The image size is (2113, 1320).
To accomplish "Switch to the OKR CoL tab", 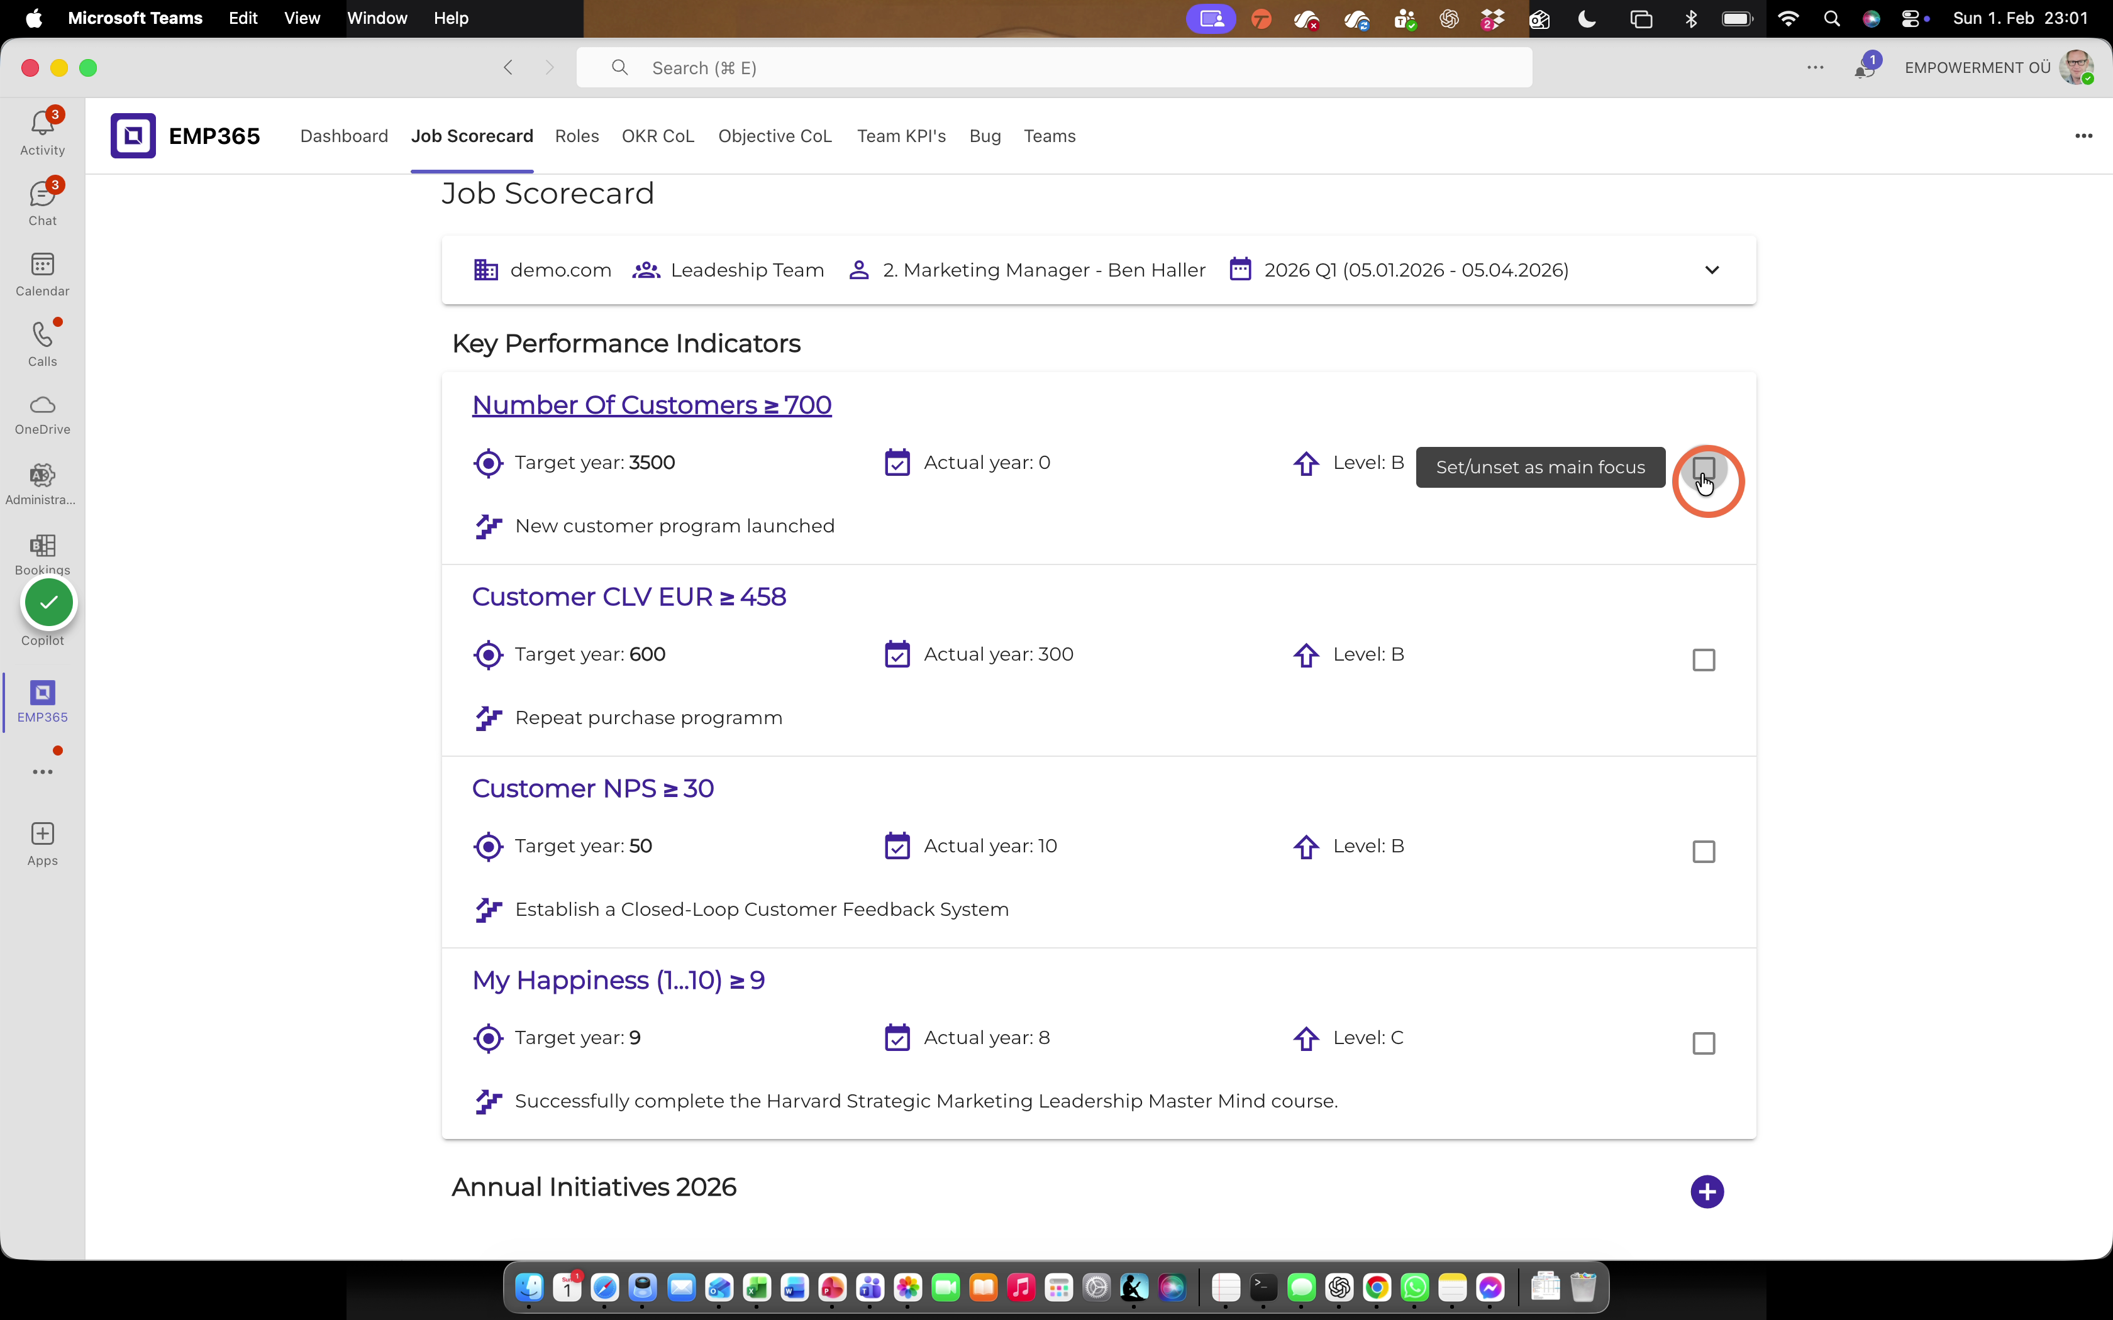I will [x=657, y=136].
